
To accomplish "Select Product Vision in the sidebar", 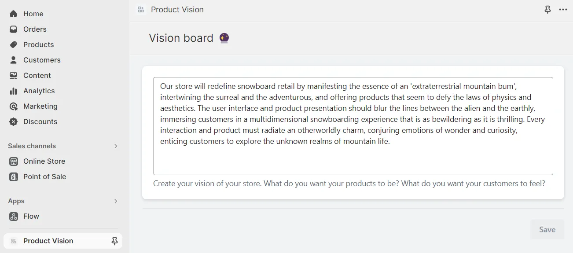I will [48, 241].
